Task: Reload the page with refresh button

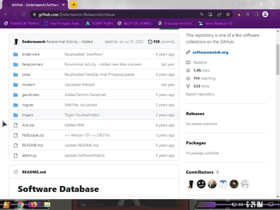Action: [24, 14]
